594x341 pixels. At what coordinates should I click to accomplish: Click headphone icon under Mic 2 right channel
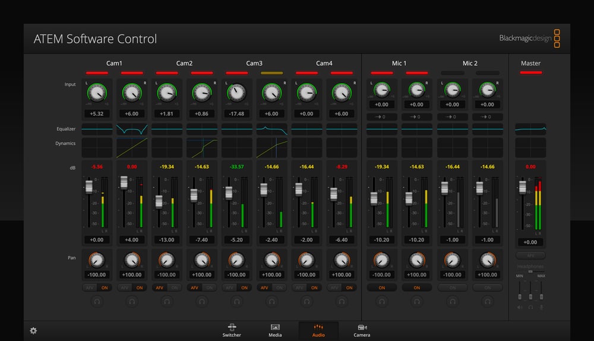pyautogui.click(x=488, y=302)
